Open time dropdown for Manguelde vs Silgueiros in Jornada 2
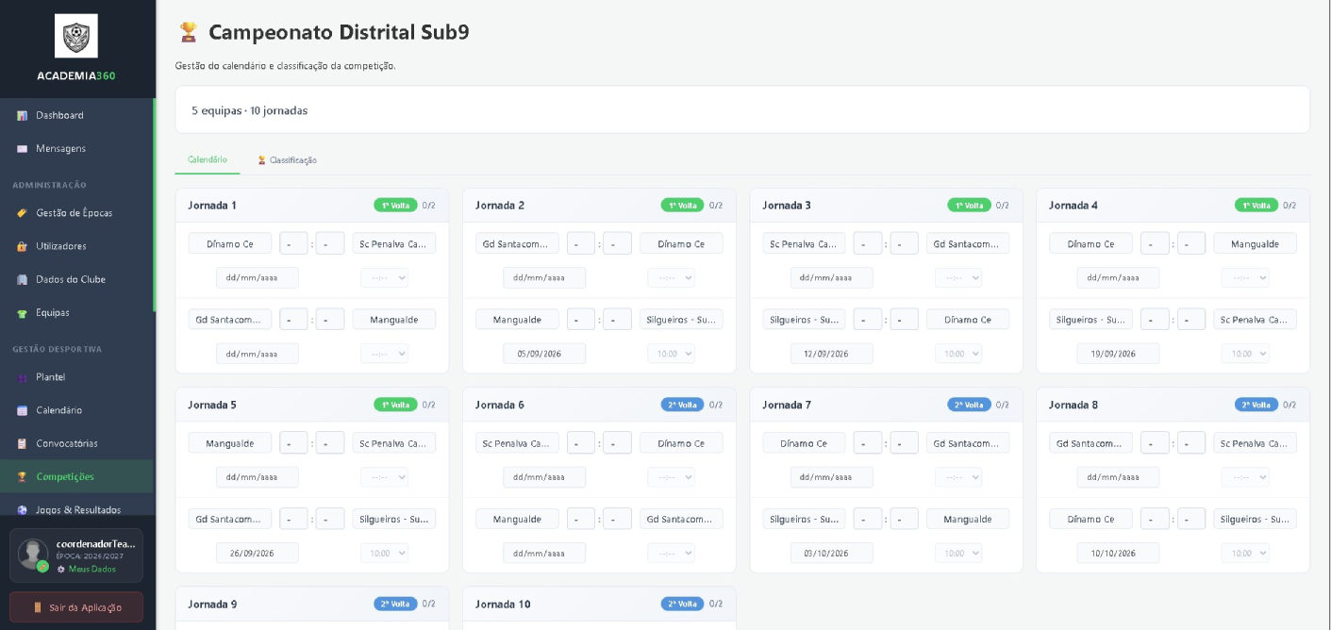Image resolution: width=1331 pixels, height=630 pixels. (671, 354)
